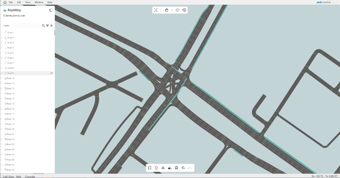Image resolution: width=340 pixels, height=178 pixels.
Task: Select the Road 18 layer row
Action: [x=27, y=119]
